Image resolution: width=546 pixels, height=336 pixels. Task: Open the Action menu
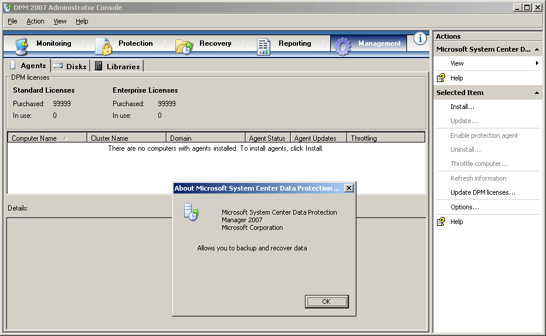(36, 21)
